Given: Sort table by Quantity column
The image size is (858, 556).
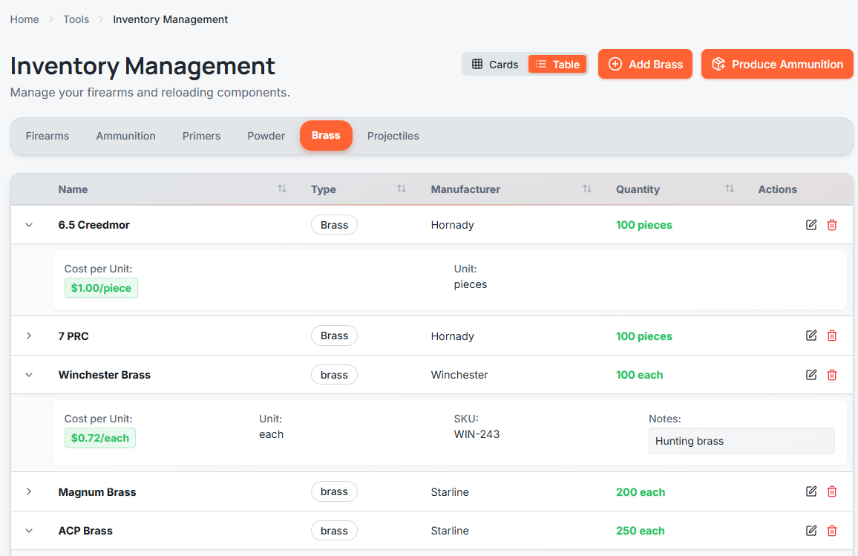Looking at the screenshot, I should pos(729,189).
